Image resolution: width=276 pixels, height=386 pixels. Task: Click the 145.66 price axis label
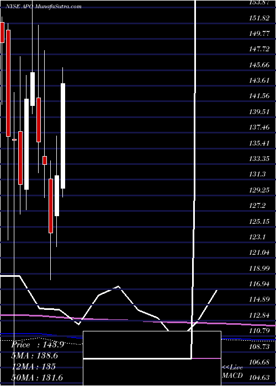tap(259, 65)
